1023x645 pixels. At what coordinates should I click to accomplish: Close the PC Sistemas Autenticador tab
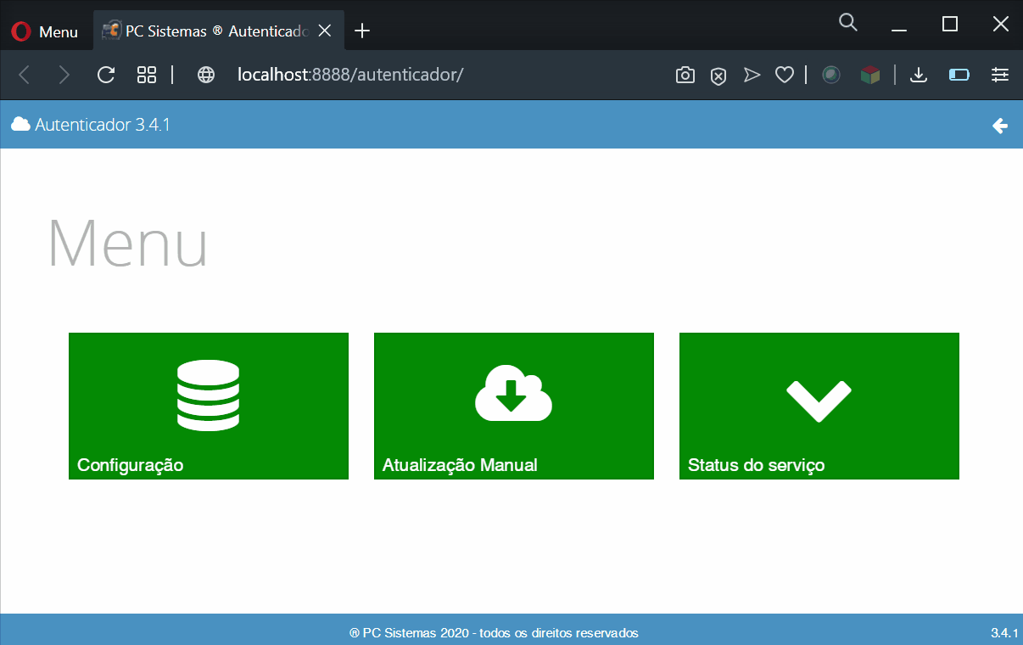point(325,31)
